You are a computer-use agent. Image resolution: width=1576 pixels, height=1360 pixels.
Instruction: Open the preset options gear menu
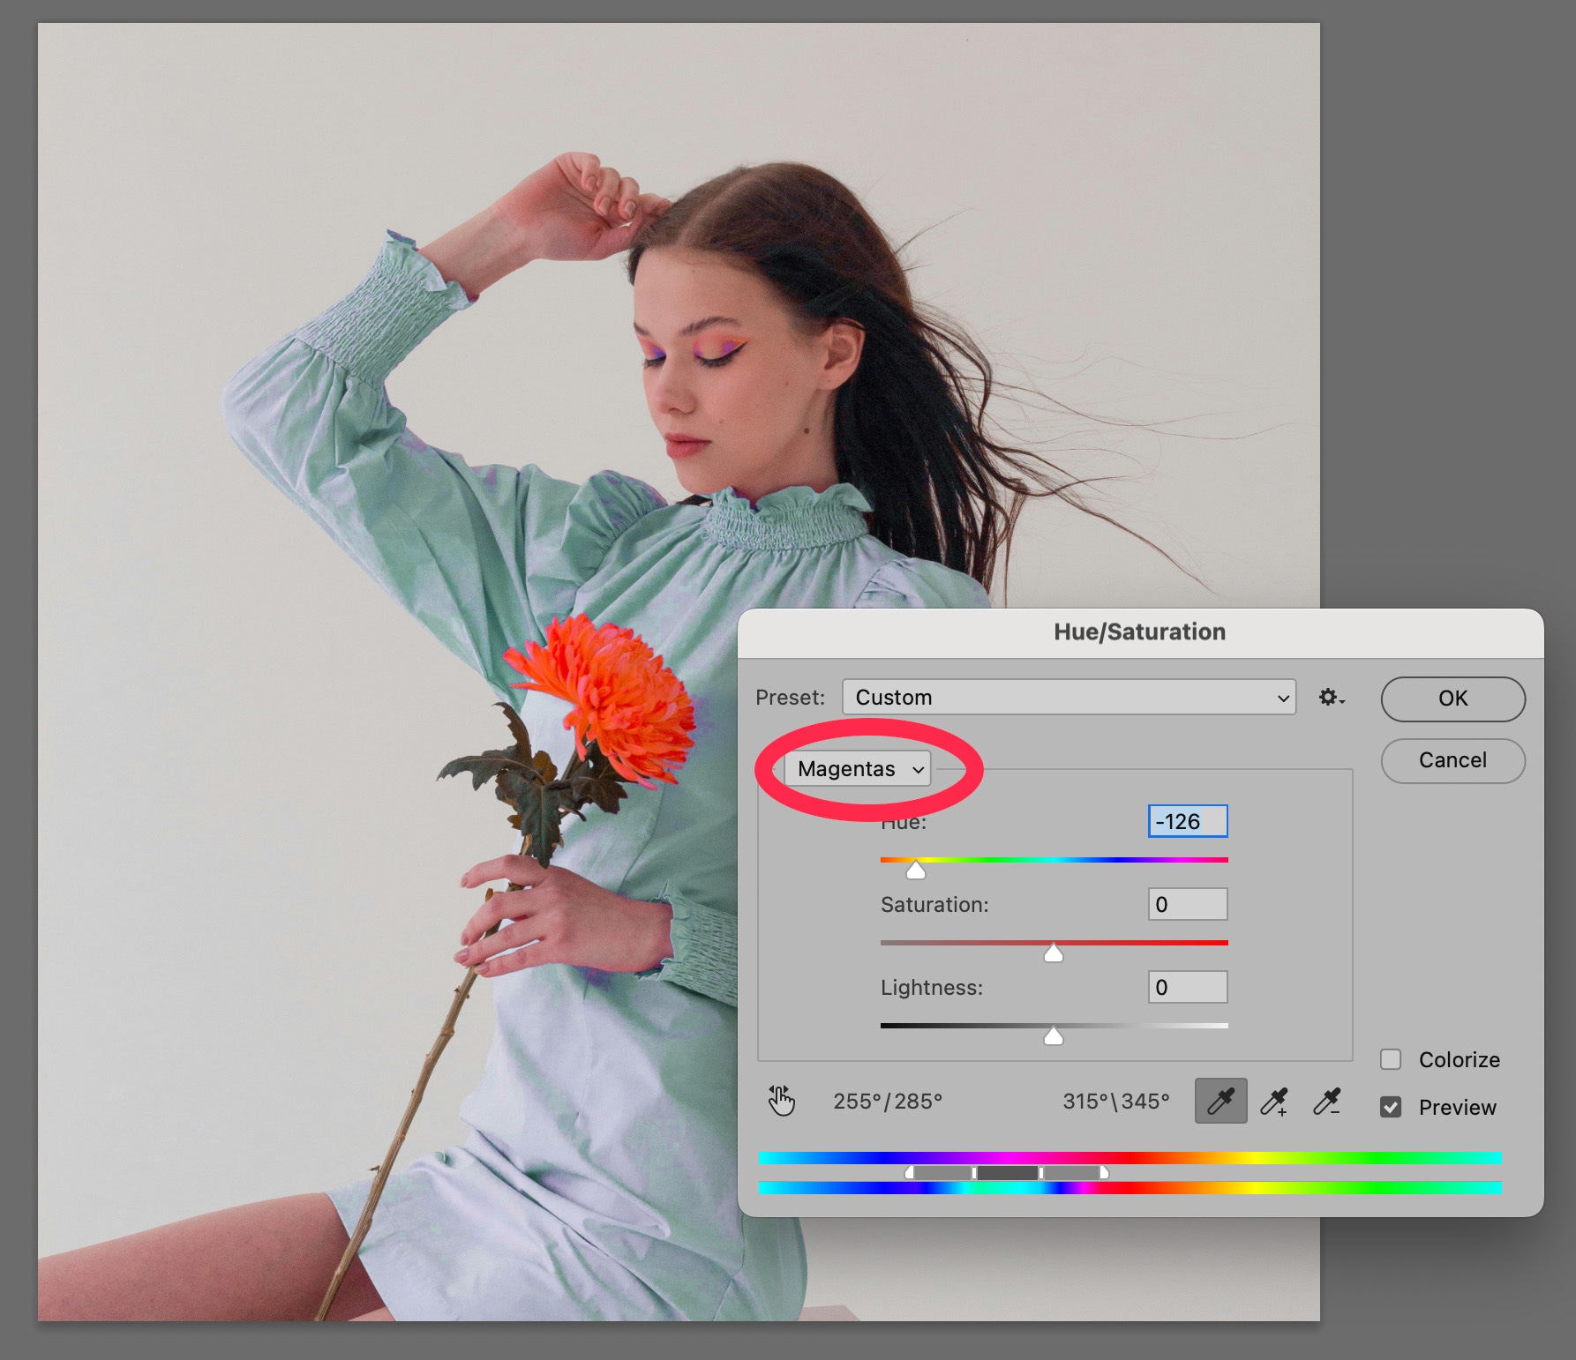1331,698
